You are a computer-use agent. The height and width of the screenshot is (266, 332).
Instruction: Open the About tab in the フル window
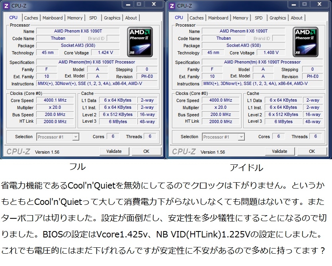pyautogui.click(x=131, y=18)
